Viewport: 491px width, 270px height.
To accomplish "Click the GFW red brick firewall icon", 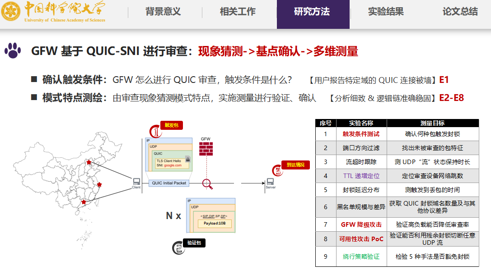I will coord(206,149).
